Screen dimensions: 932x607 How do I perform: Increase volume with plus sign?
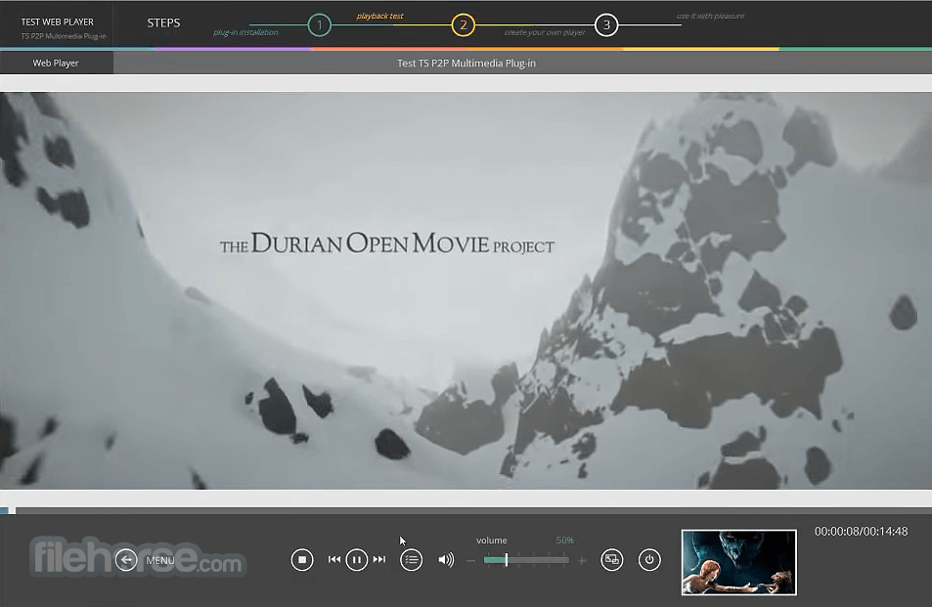[582, 560]
